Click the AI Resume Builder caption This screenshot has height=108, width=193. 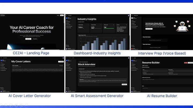click(x=162, y=96)
